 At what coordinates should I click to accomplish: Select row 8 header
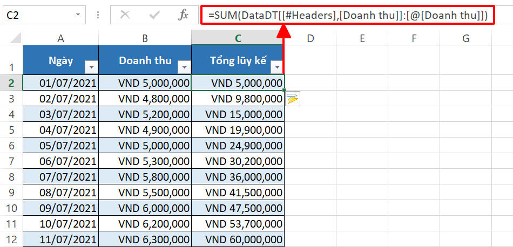tap(11, 177)
